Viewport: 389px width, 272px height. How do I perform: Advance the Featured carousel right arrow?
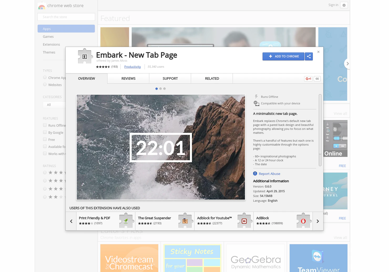[x=347, y=64]
